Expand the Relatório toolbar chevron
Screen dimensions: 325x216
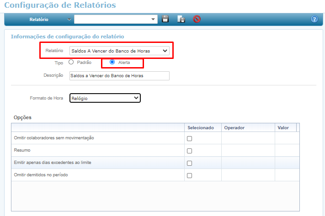point(69,19)
